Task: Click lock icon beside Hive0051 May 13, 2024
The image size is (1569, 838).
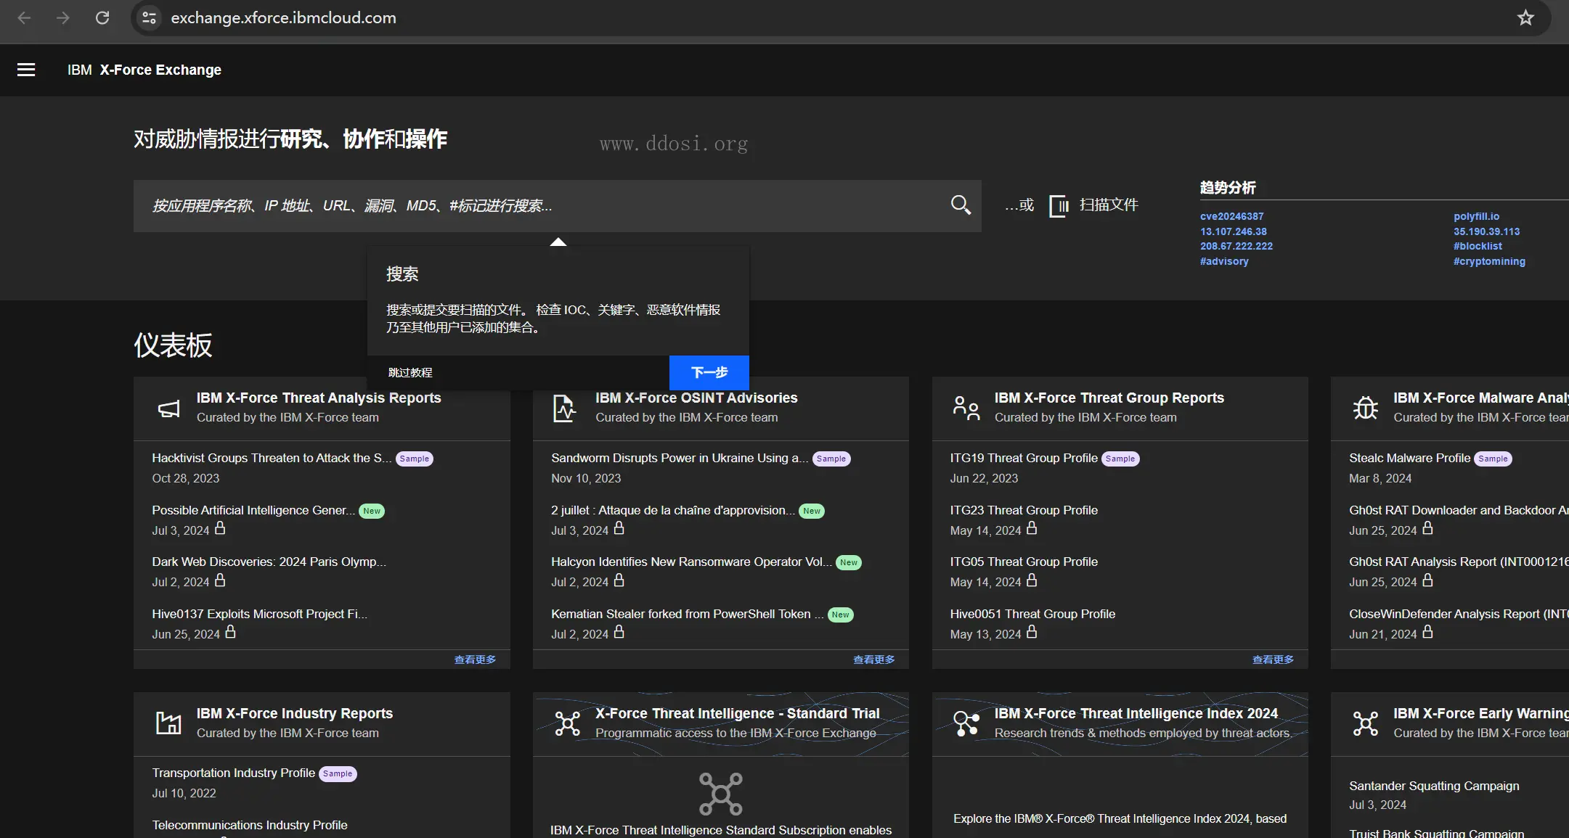Action: click(x=1032, y=632)
